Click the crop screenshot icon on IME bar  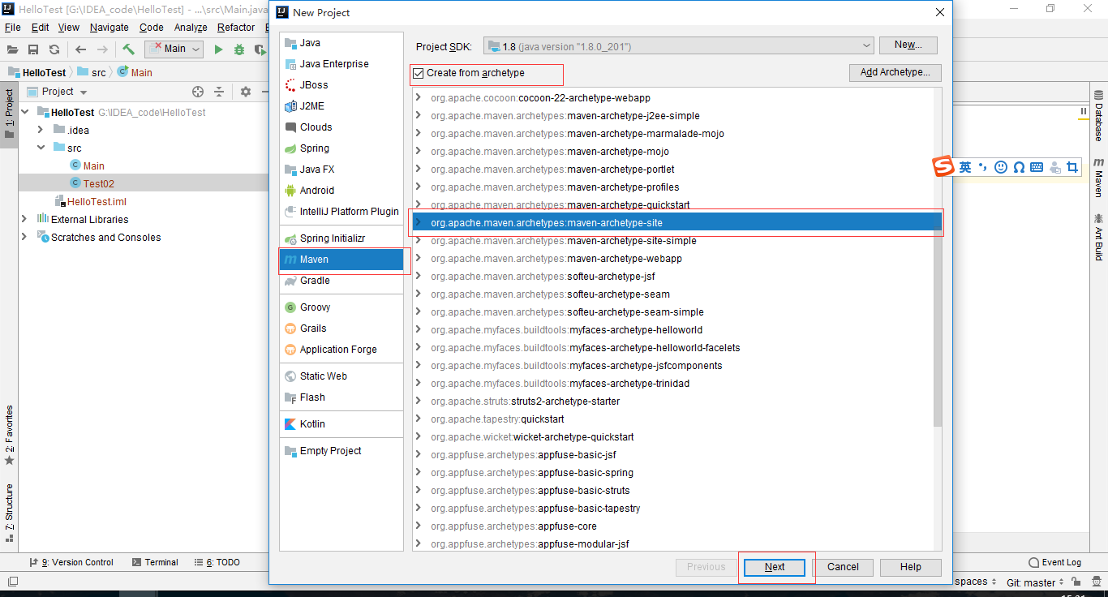[x=1072, y=167]
